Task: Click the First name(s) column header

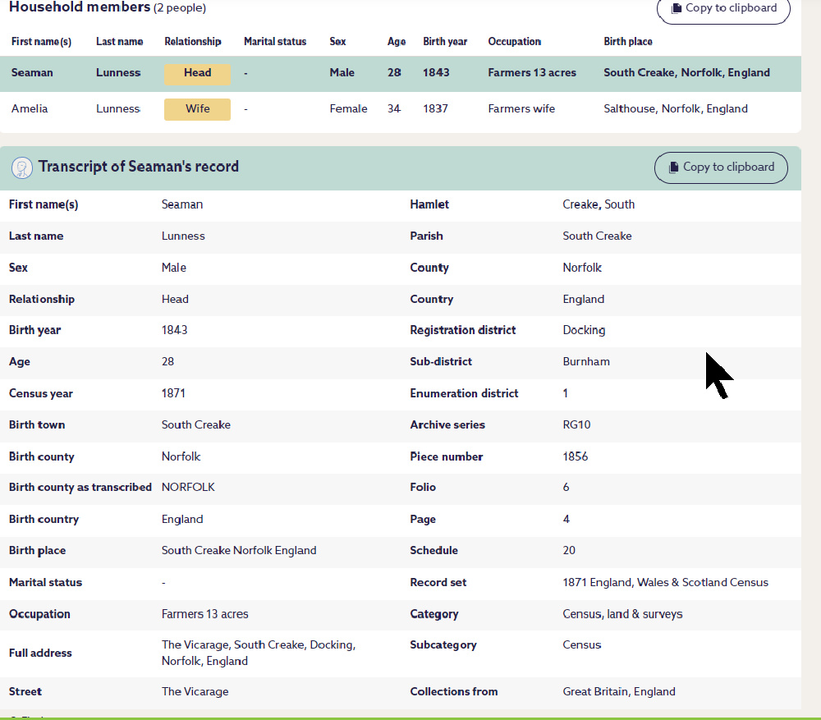Action: click(x=41, y=42)
